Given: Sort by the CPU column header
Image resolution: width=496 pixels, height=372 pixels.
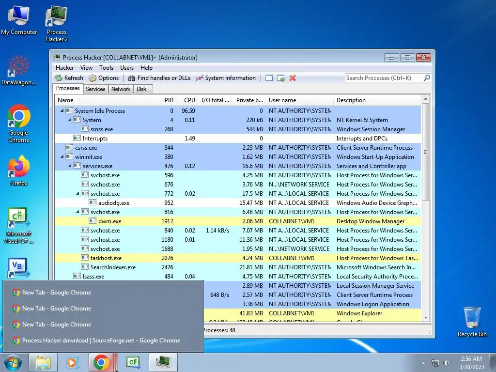Looking at the screenshot, I should [187, 100].
